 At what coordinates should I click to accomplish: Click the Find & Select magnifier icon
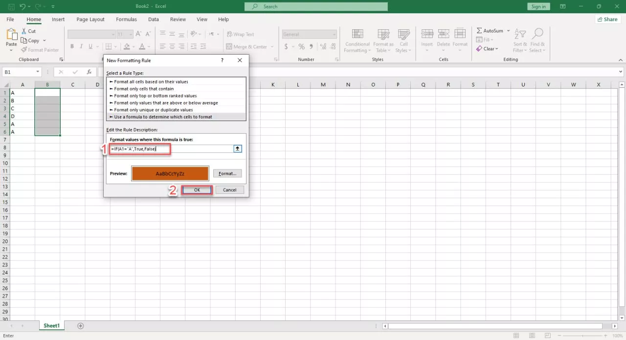click(537, 34)
